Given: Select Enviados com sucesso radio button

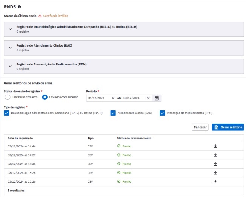Looking at the screenshot, I should pos(45,97).
